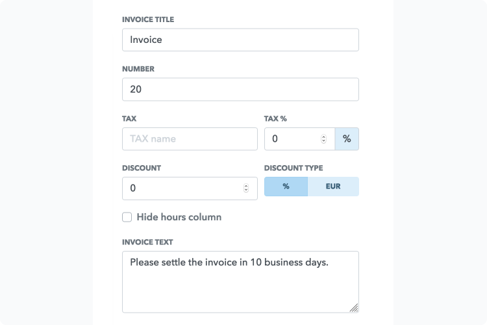
Task: Select the % discount type option
Action: pyautogui.click(x=286, y=187)
